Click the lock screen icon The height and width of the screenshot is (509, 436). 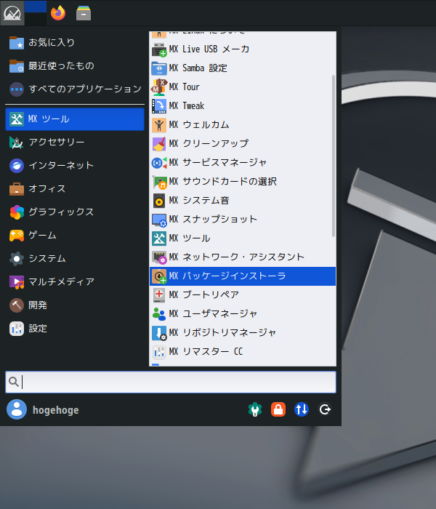click(x=278, y=409)
